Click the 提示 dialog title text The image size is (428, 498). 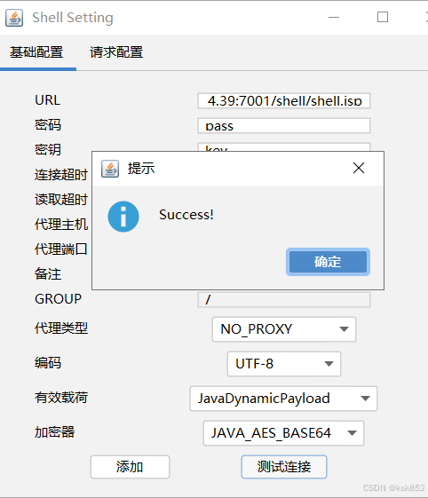tap(141, 169)
